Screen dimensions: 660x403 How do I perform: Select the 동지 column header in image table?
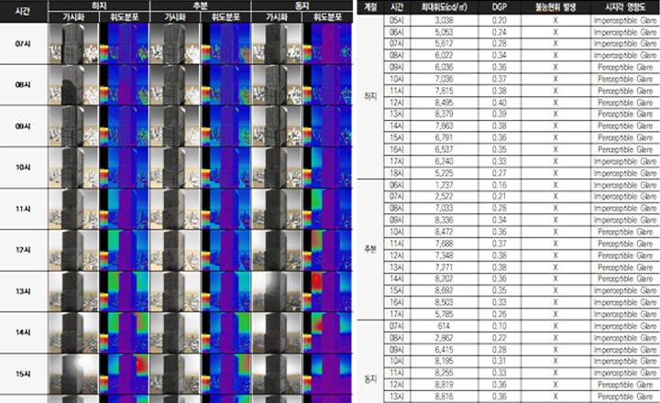pyautogui.click(x=302, y=5)
